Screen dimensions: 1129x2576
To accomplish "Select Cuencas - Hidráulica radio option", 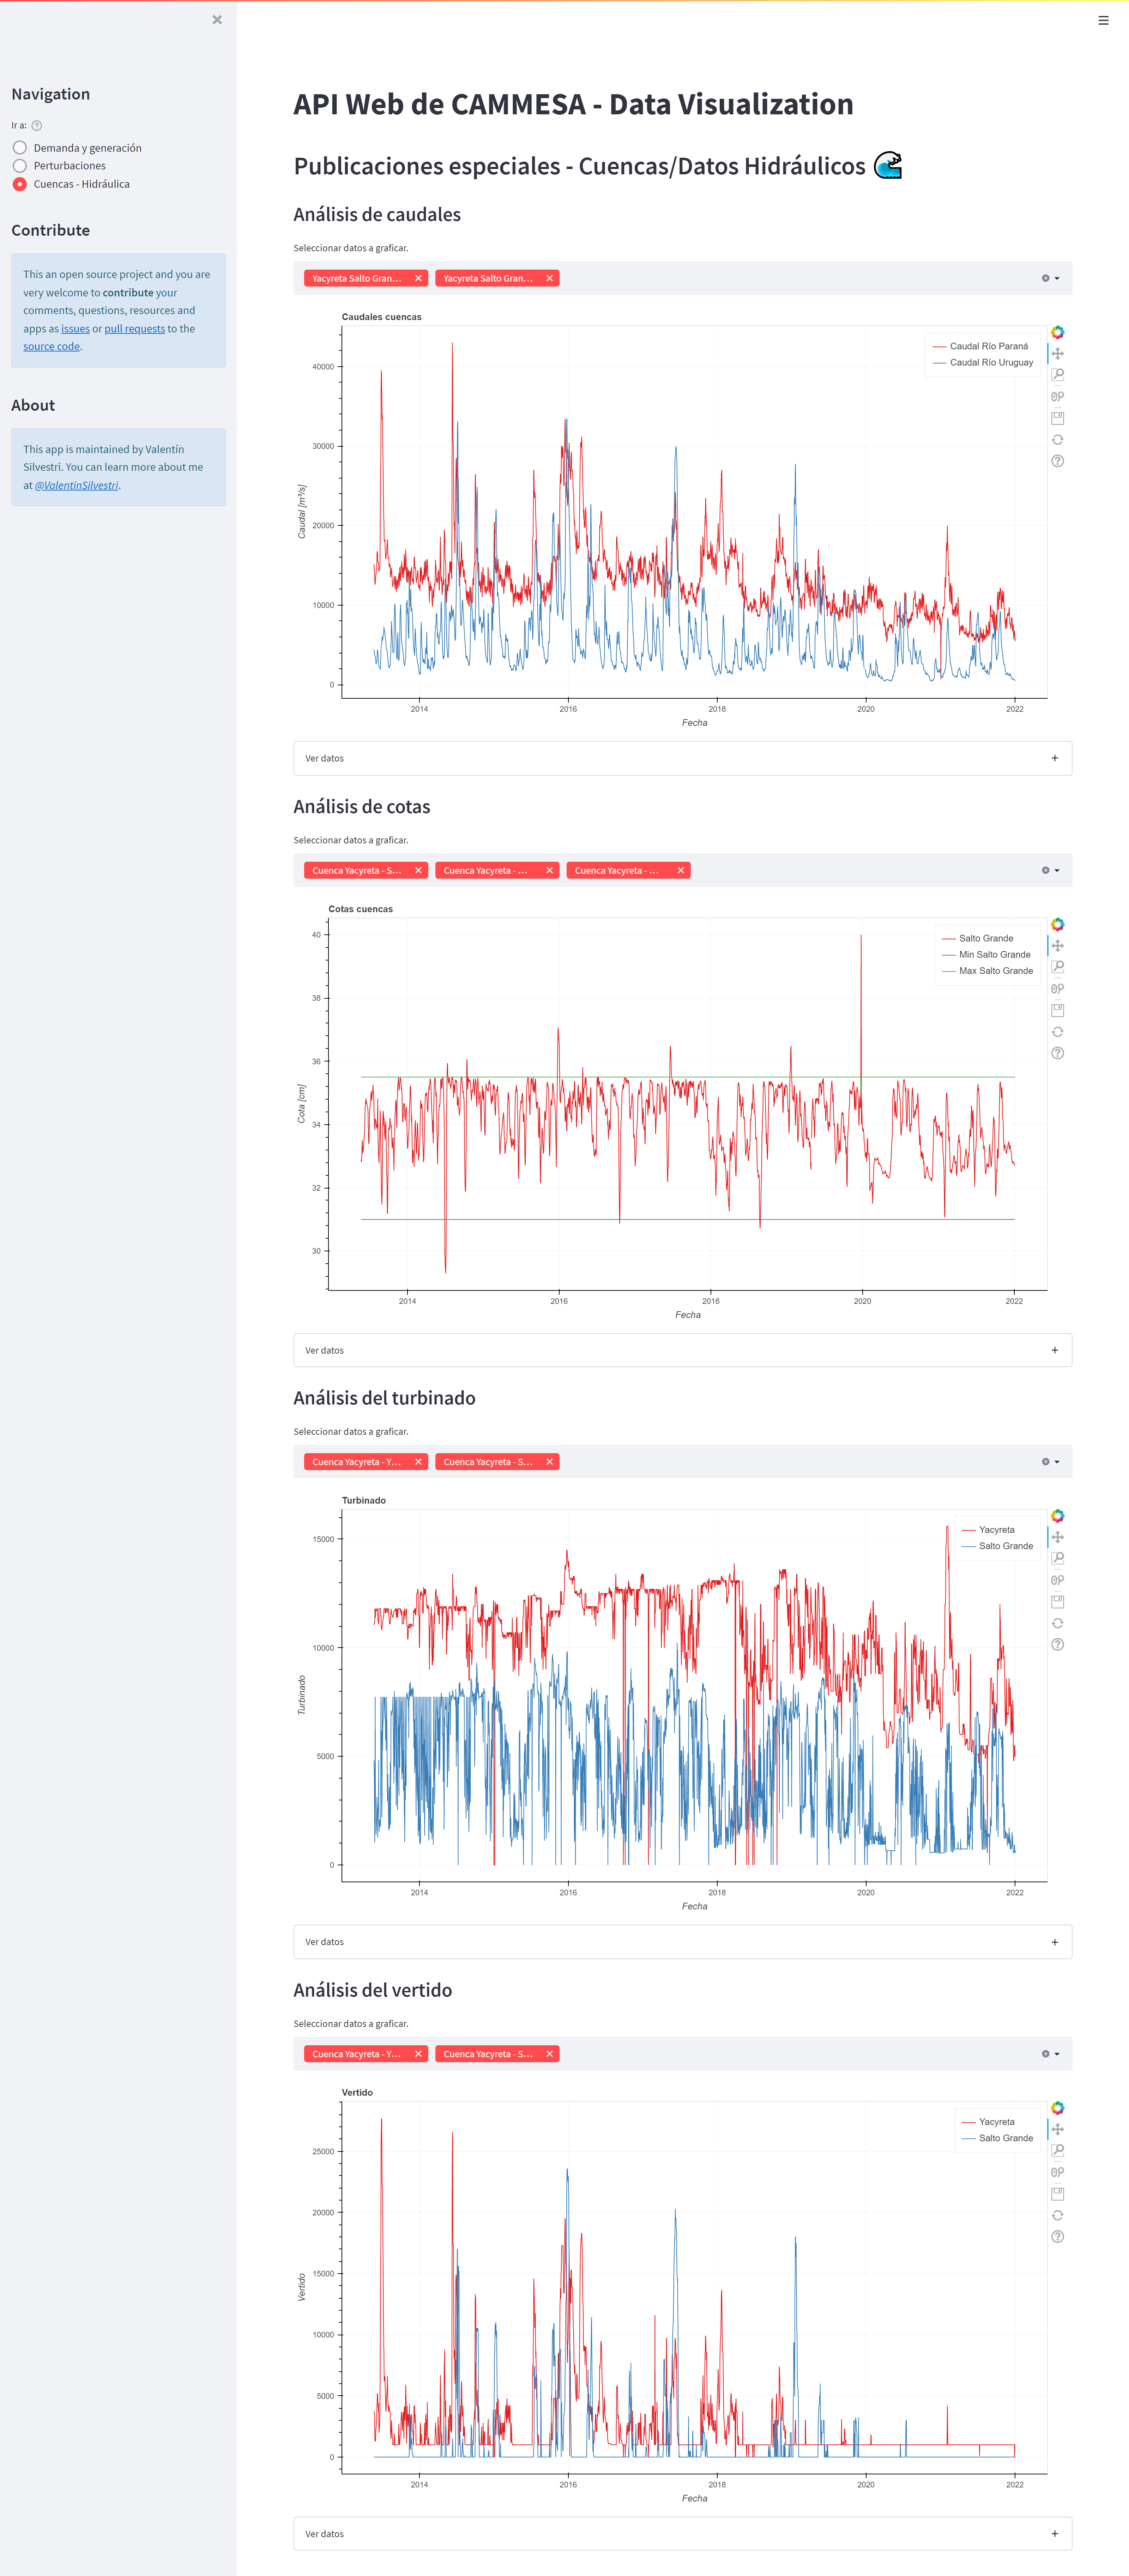I will coord(20,184).
